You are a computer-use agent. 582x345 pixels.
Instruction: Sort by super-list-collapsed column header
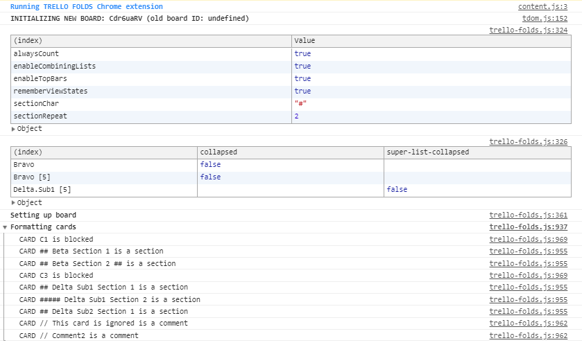coord(478,152)
